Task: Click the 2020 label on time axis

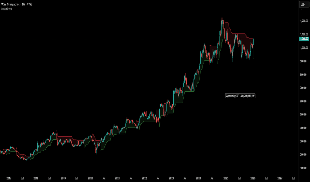Action: tap(90, 178)
